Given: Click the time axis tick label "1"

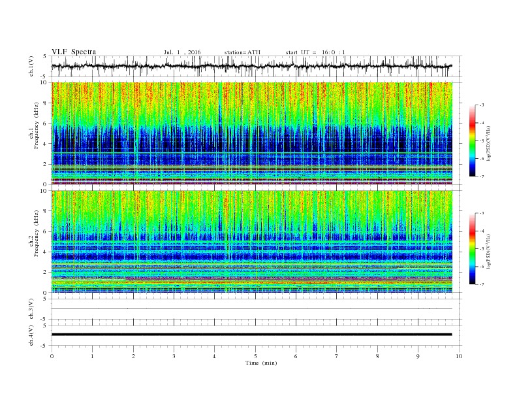Looking at the screenshot, I should 92,356.
